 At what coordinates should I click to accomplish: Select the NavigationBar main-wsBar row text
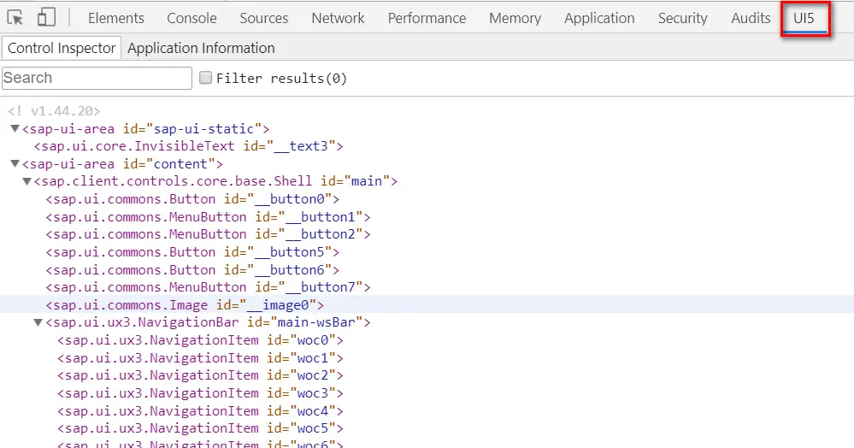(x=208, y=322)
